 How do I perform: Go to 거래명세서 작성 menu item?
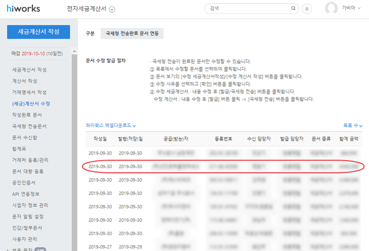(x=30, y=92)
